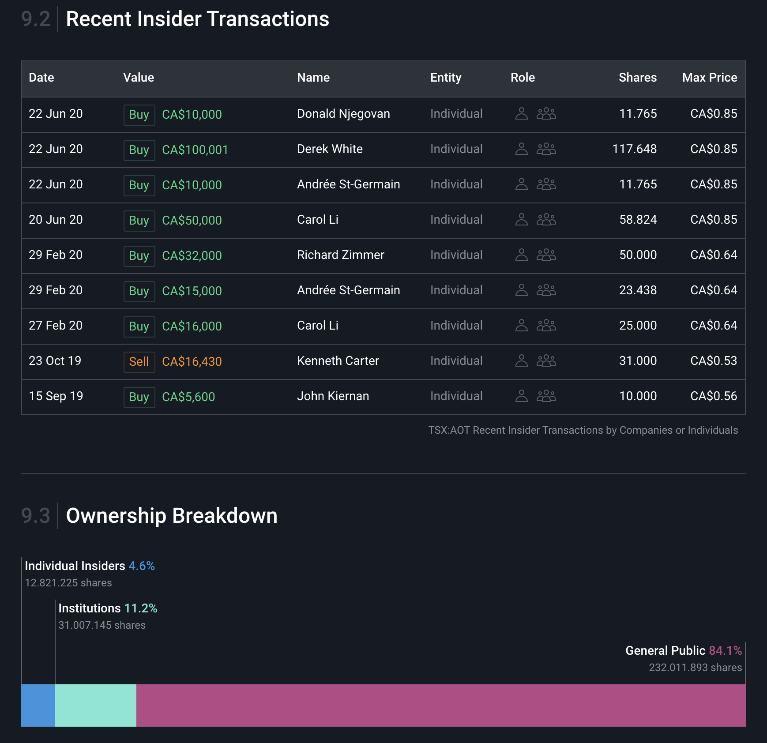This screenshot has height=743, width=767.
Task: Open the Derek White name link
Action: click(x=330, y=149)
